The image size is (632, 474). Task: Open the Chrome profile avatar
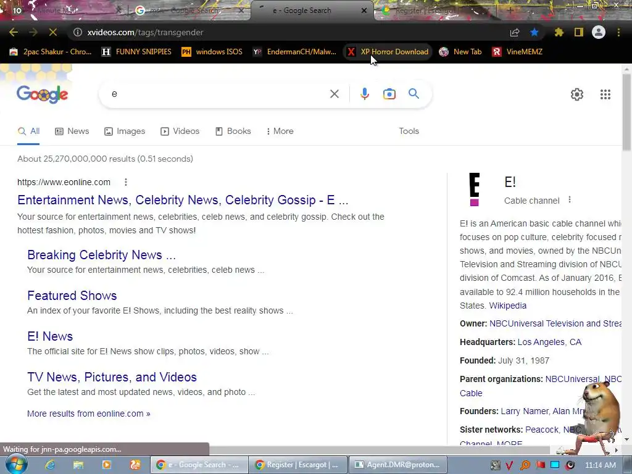tap(599, 32)
